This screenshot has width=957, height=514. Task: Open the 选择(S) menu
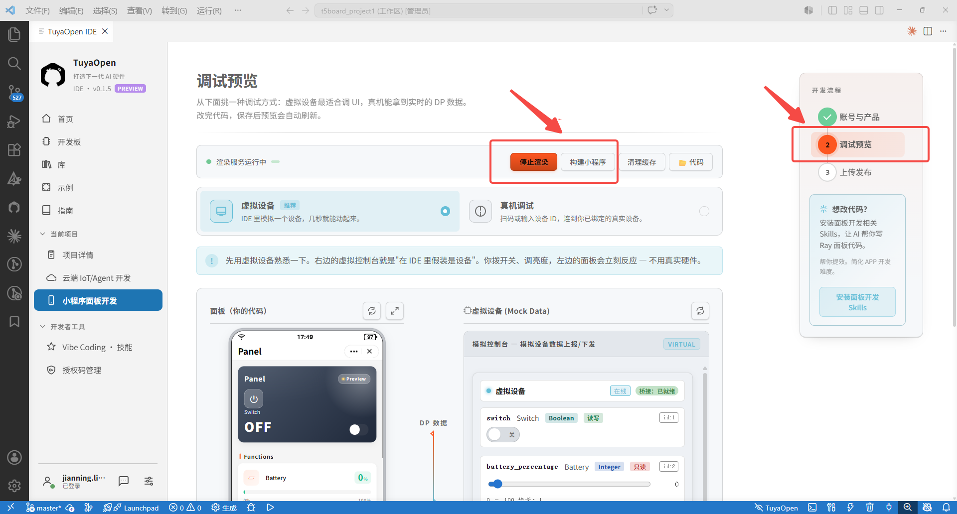point(105,10)
